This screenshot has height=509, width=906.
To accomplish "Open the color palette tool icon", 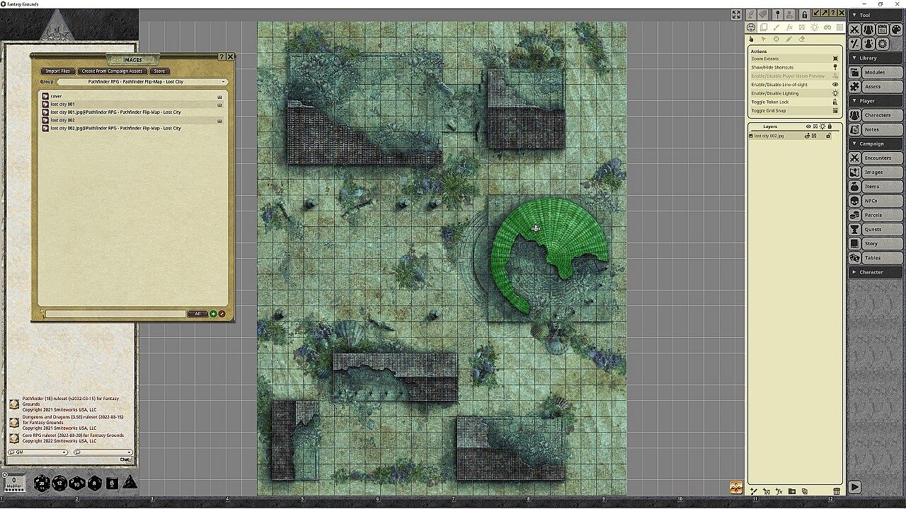I will click(x=896, y=30).
